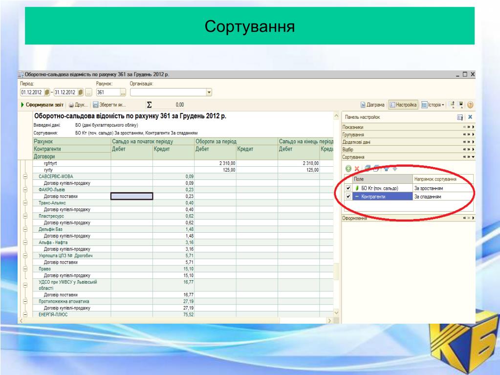Expand the Показники section
Image resolution: width=500 pixels, height=375 pixels.
tap(474, 127)
